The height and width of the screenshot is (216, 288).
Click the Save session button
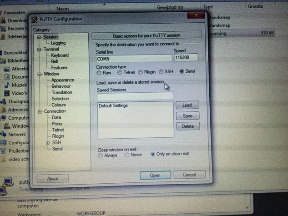click(187, 116)
